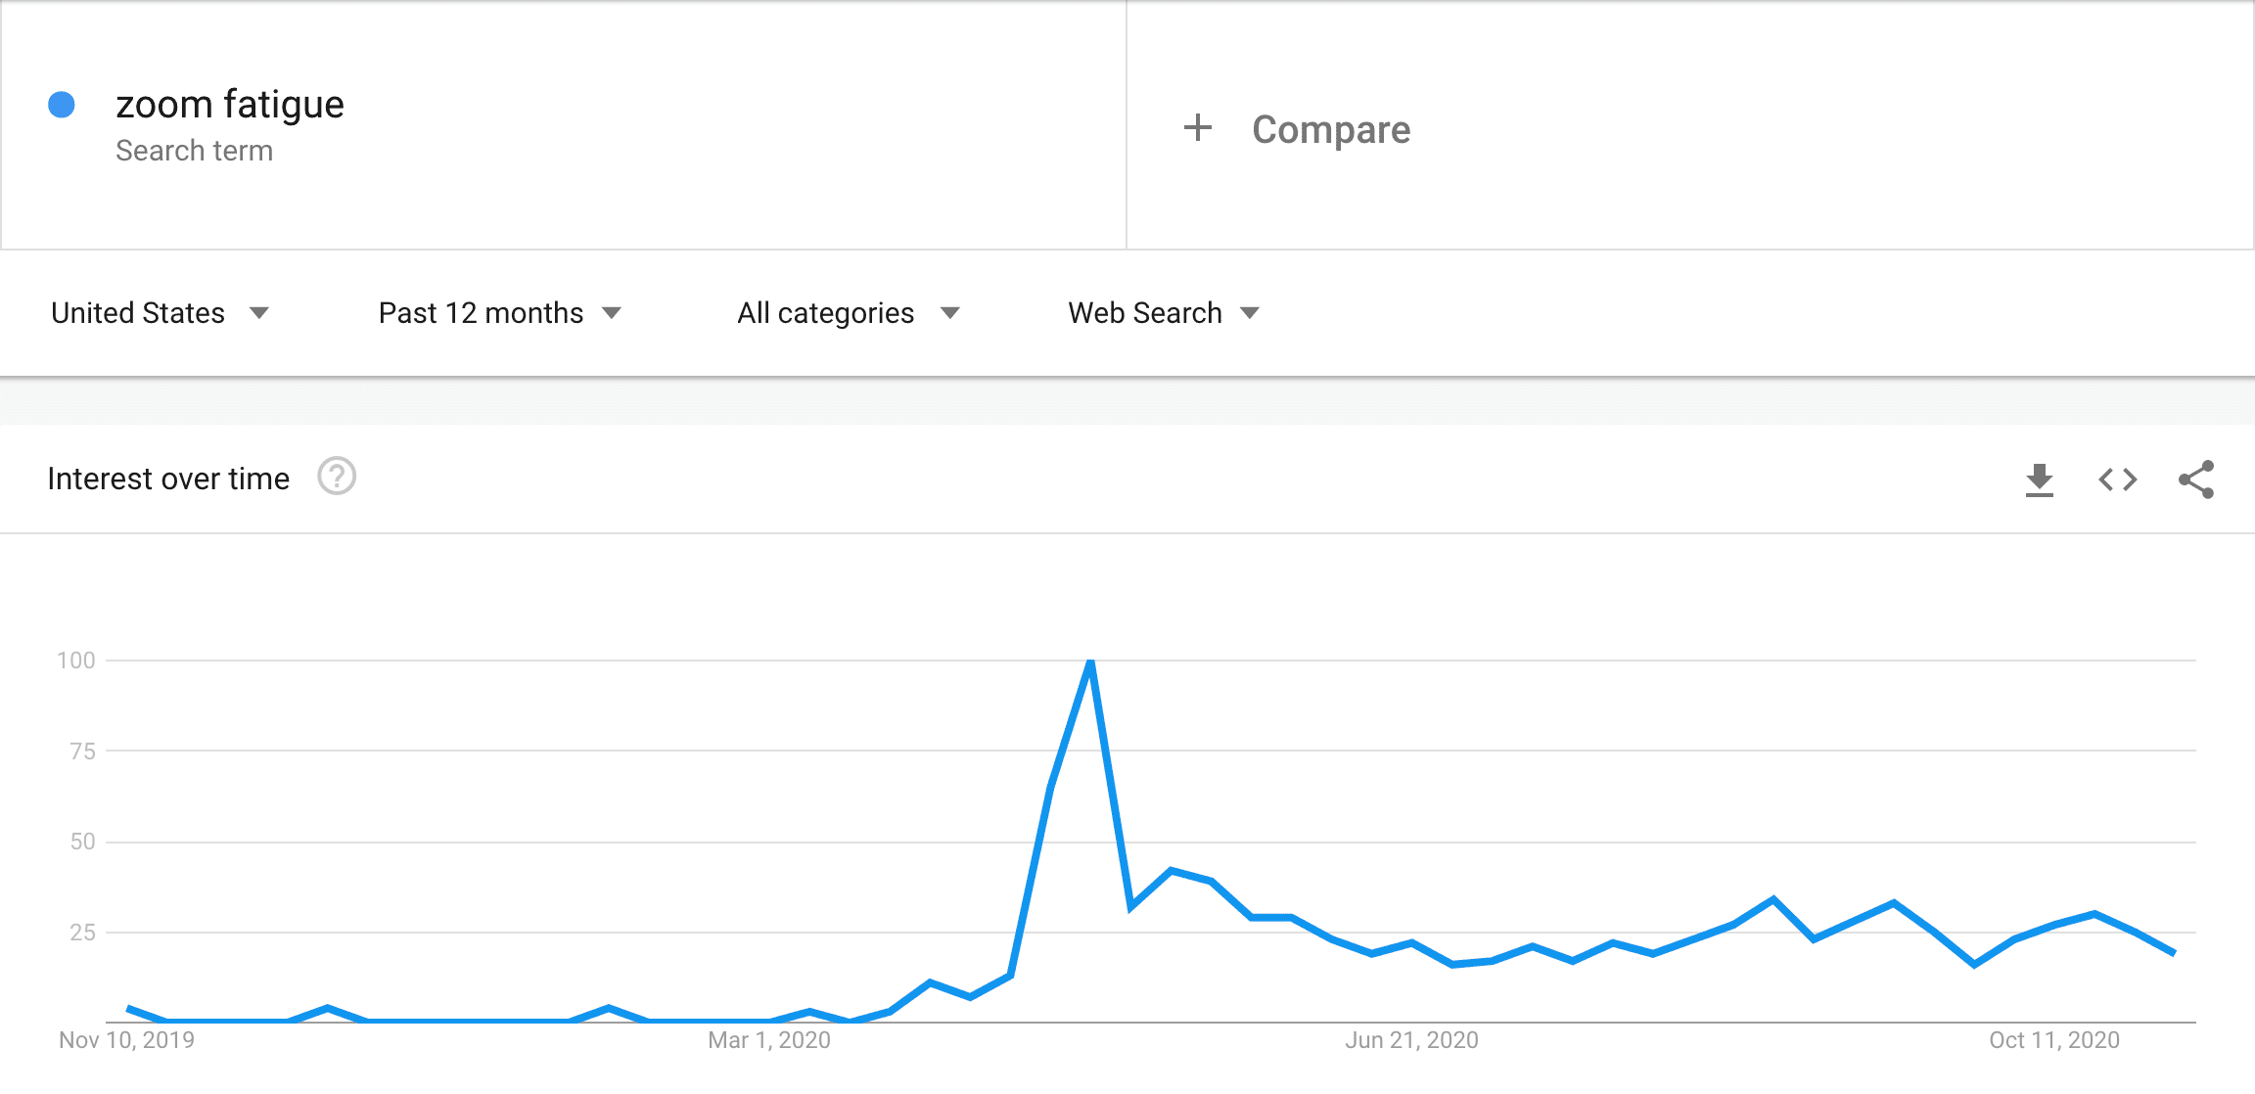Image resolution: width=2255 pixels, height=1094 pixels.
Task: Click the share chart icon
Action: pyautogui.click(x=2196, y=479)
